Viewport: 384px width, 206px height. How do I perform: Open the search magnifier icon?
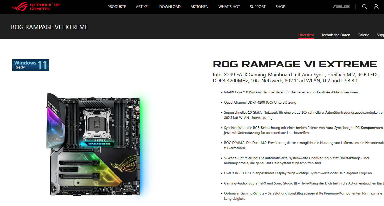364,7
